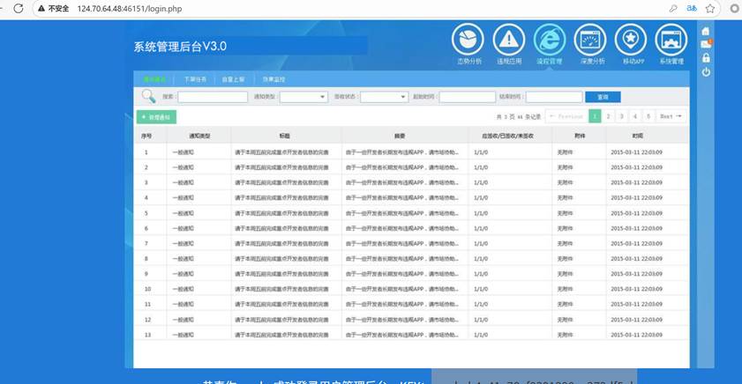Open the 系统管理 gear-window module
The image size is (742, 384).
(x=671, y=41)
